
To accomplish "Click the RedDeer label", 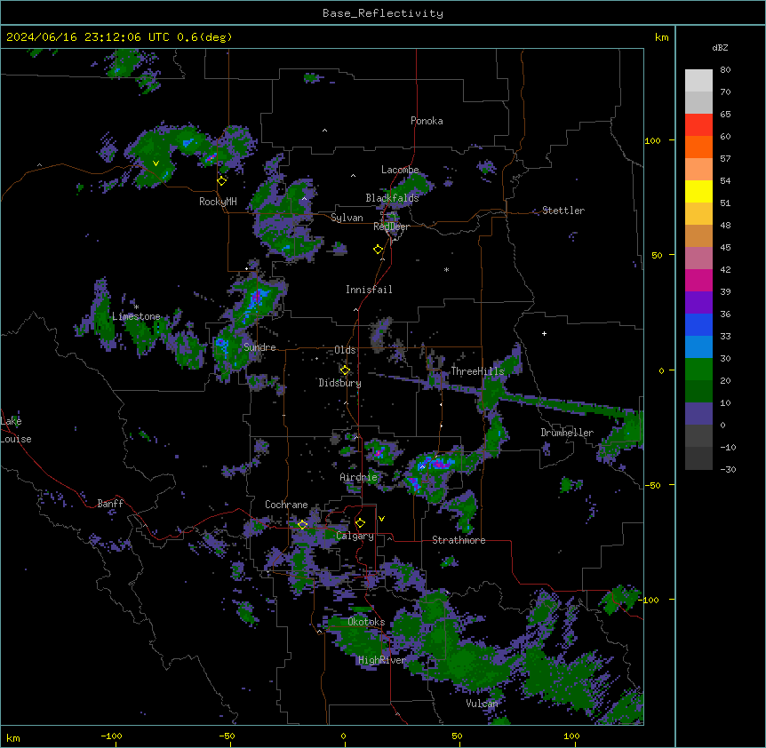I will (391, 227).
